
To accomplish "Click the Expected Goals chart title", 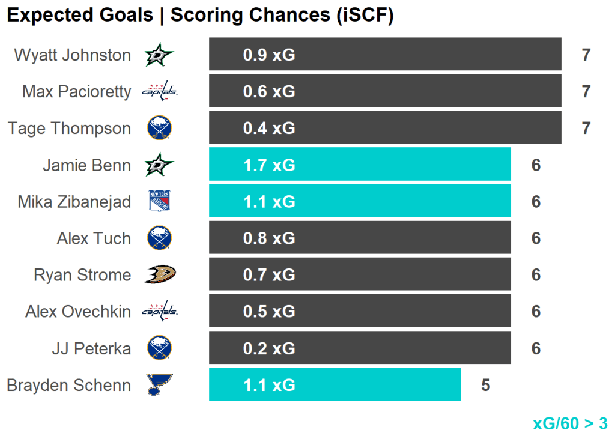I will pos(200,16).
